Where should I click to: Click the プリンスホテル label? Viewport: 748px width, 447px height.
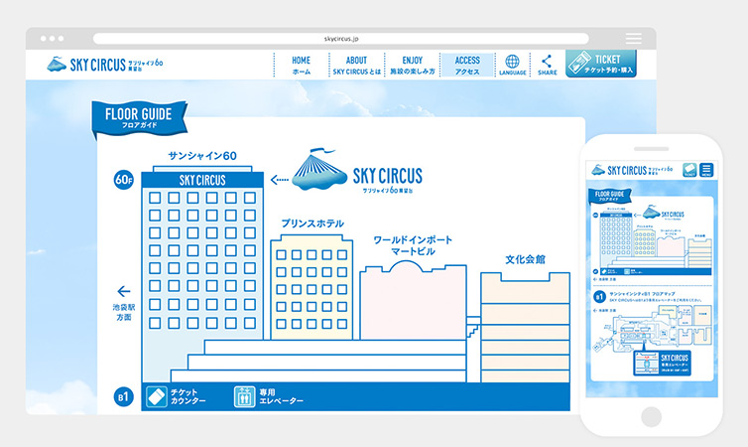312,223
